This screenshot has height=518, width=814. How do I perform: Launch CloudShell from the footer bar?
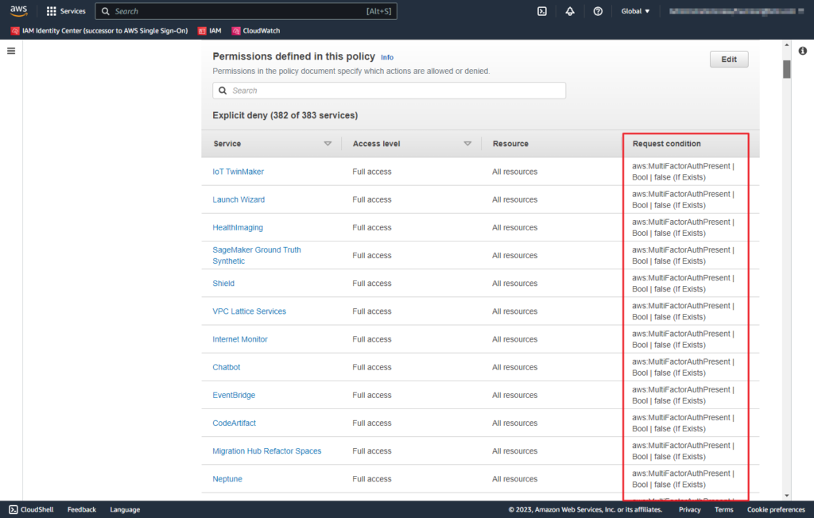pos(31,510)
